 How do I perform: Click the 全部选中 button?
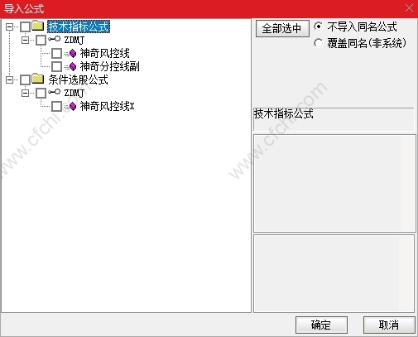[281, 28]
